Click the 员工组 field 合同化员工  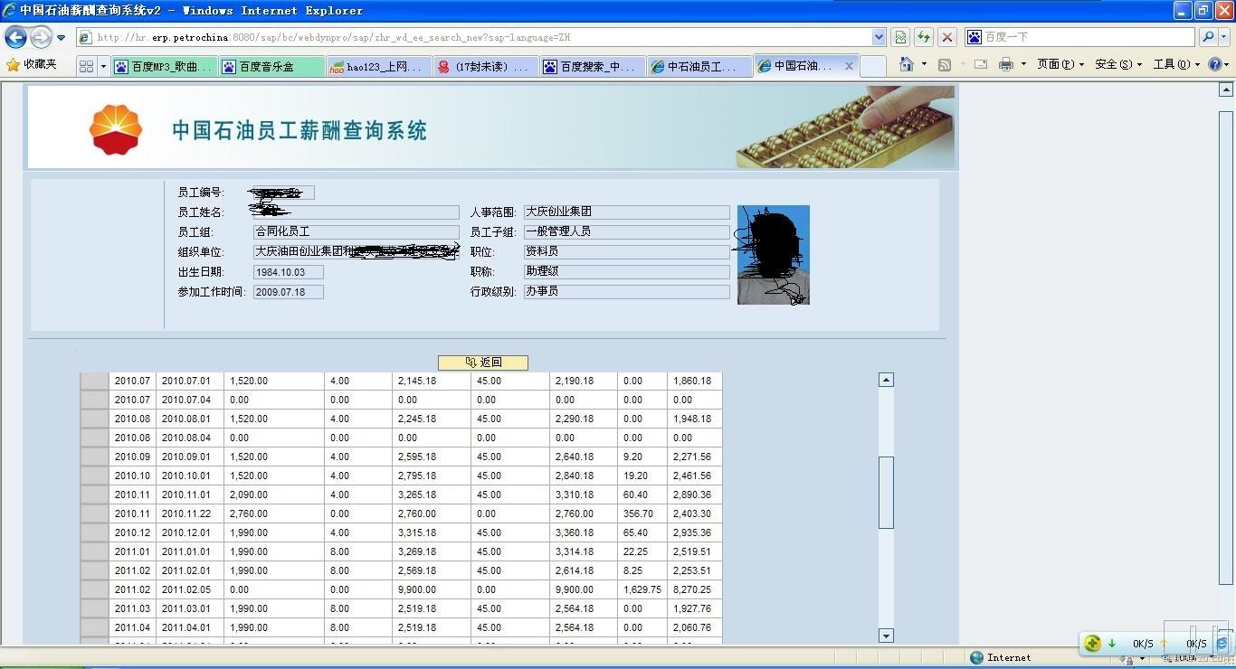point(356,231)
